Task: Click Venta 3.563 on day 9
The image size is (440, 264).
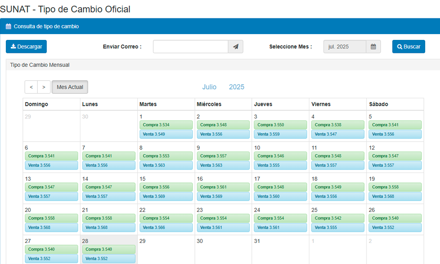Action: pyautogui.click(x=223, y=165)
